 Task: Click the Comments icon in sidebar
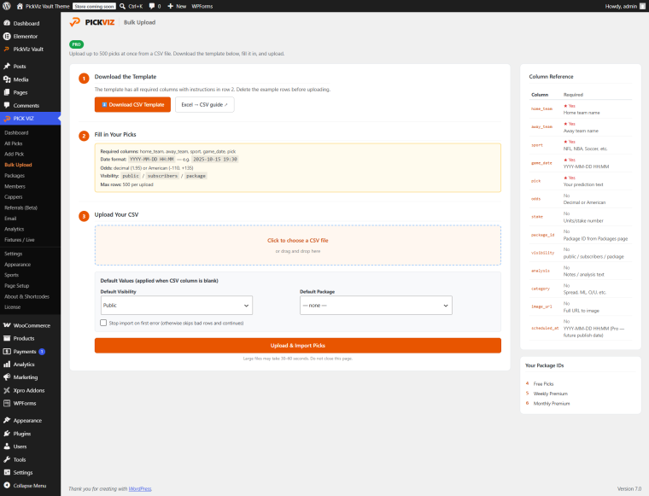pos(7,106)
